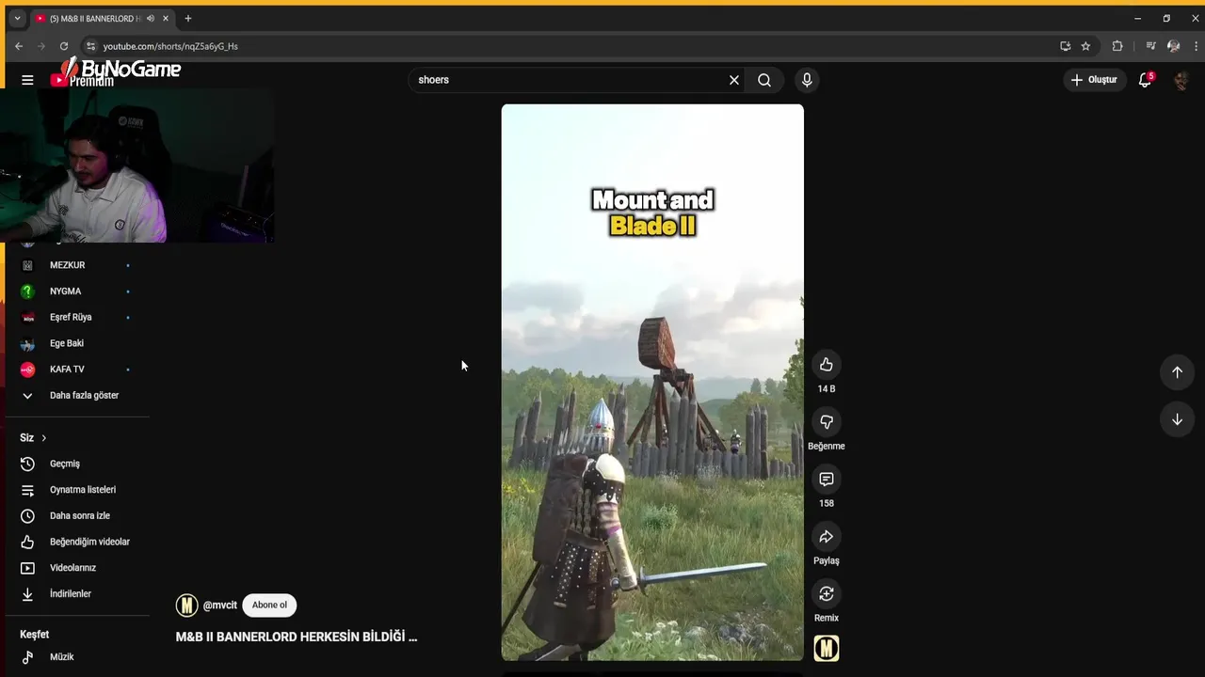This screenshot has width=1205, height=677.
Task: Subscribe using the Abone ol button
Action: coord(269,606)
